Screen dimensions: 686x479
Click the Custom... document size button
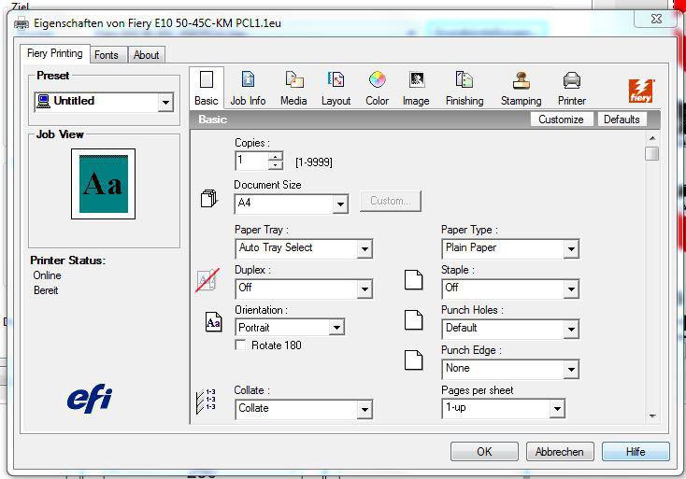(391, 201)
